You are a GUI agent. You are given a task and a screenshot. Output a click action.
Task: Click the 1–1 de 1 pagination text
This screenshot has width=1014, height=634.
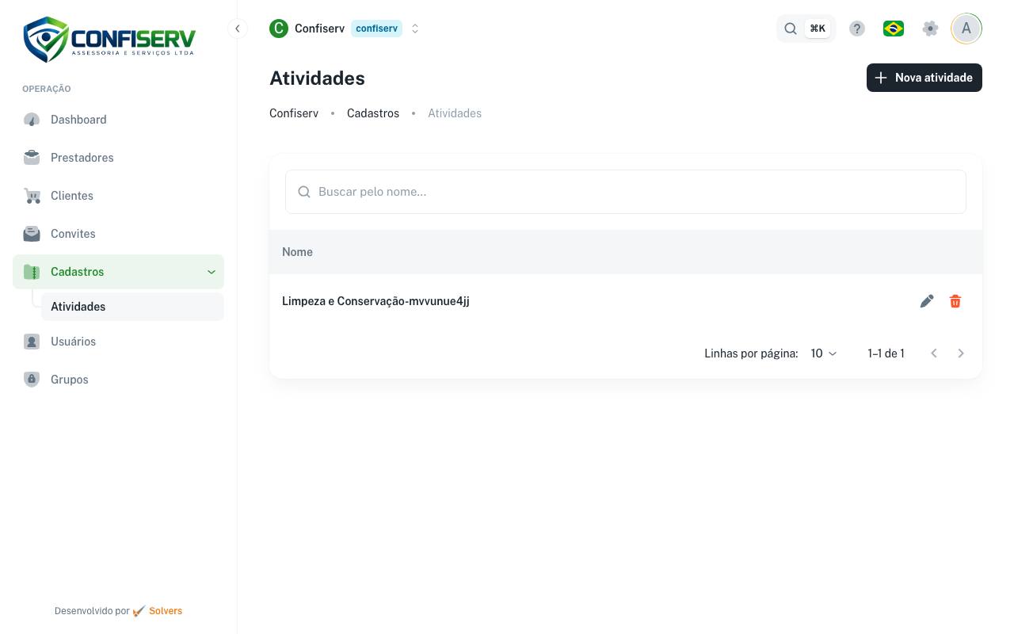click(x=886, y=353)
